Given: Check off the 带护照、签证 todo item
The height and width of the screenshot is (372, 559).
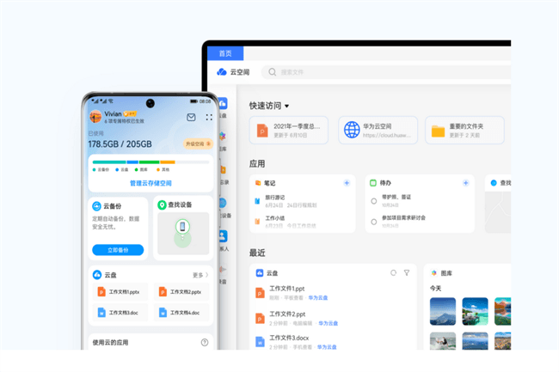Looking at the screenshot, I should pyautogui.click(x=373, y=201).
